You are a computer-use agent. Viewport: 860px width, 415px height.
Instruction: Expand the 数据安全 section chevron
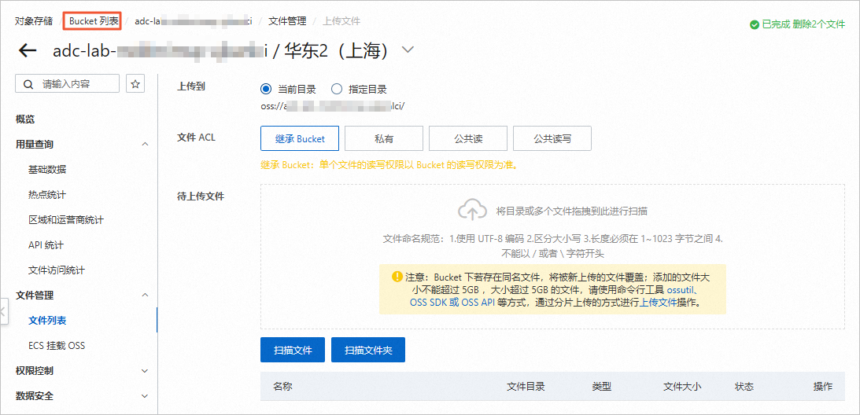tap(145, 396)
